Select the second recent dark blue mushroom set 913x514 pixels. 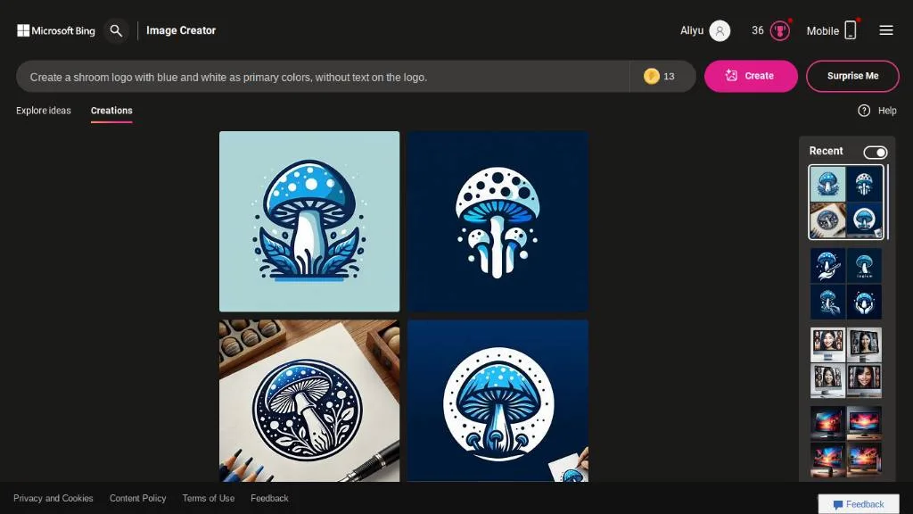click(846, 284)
